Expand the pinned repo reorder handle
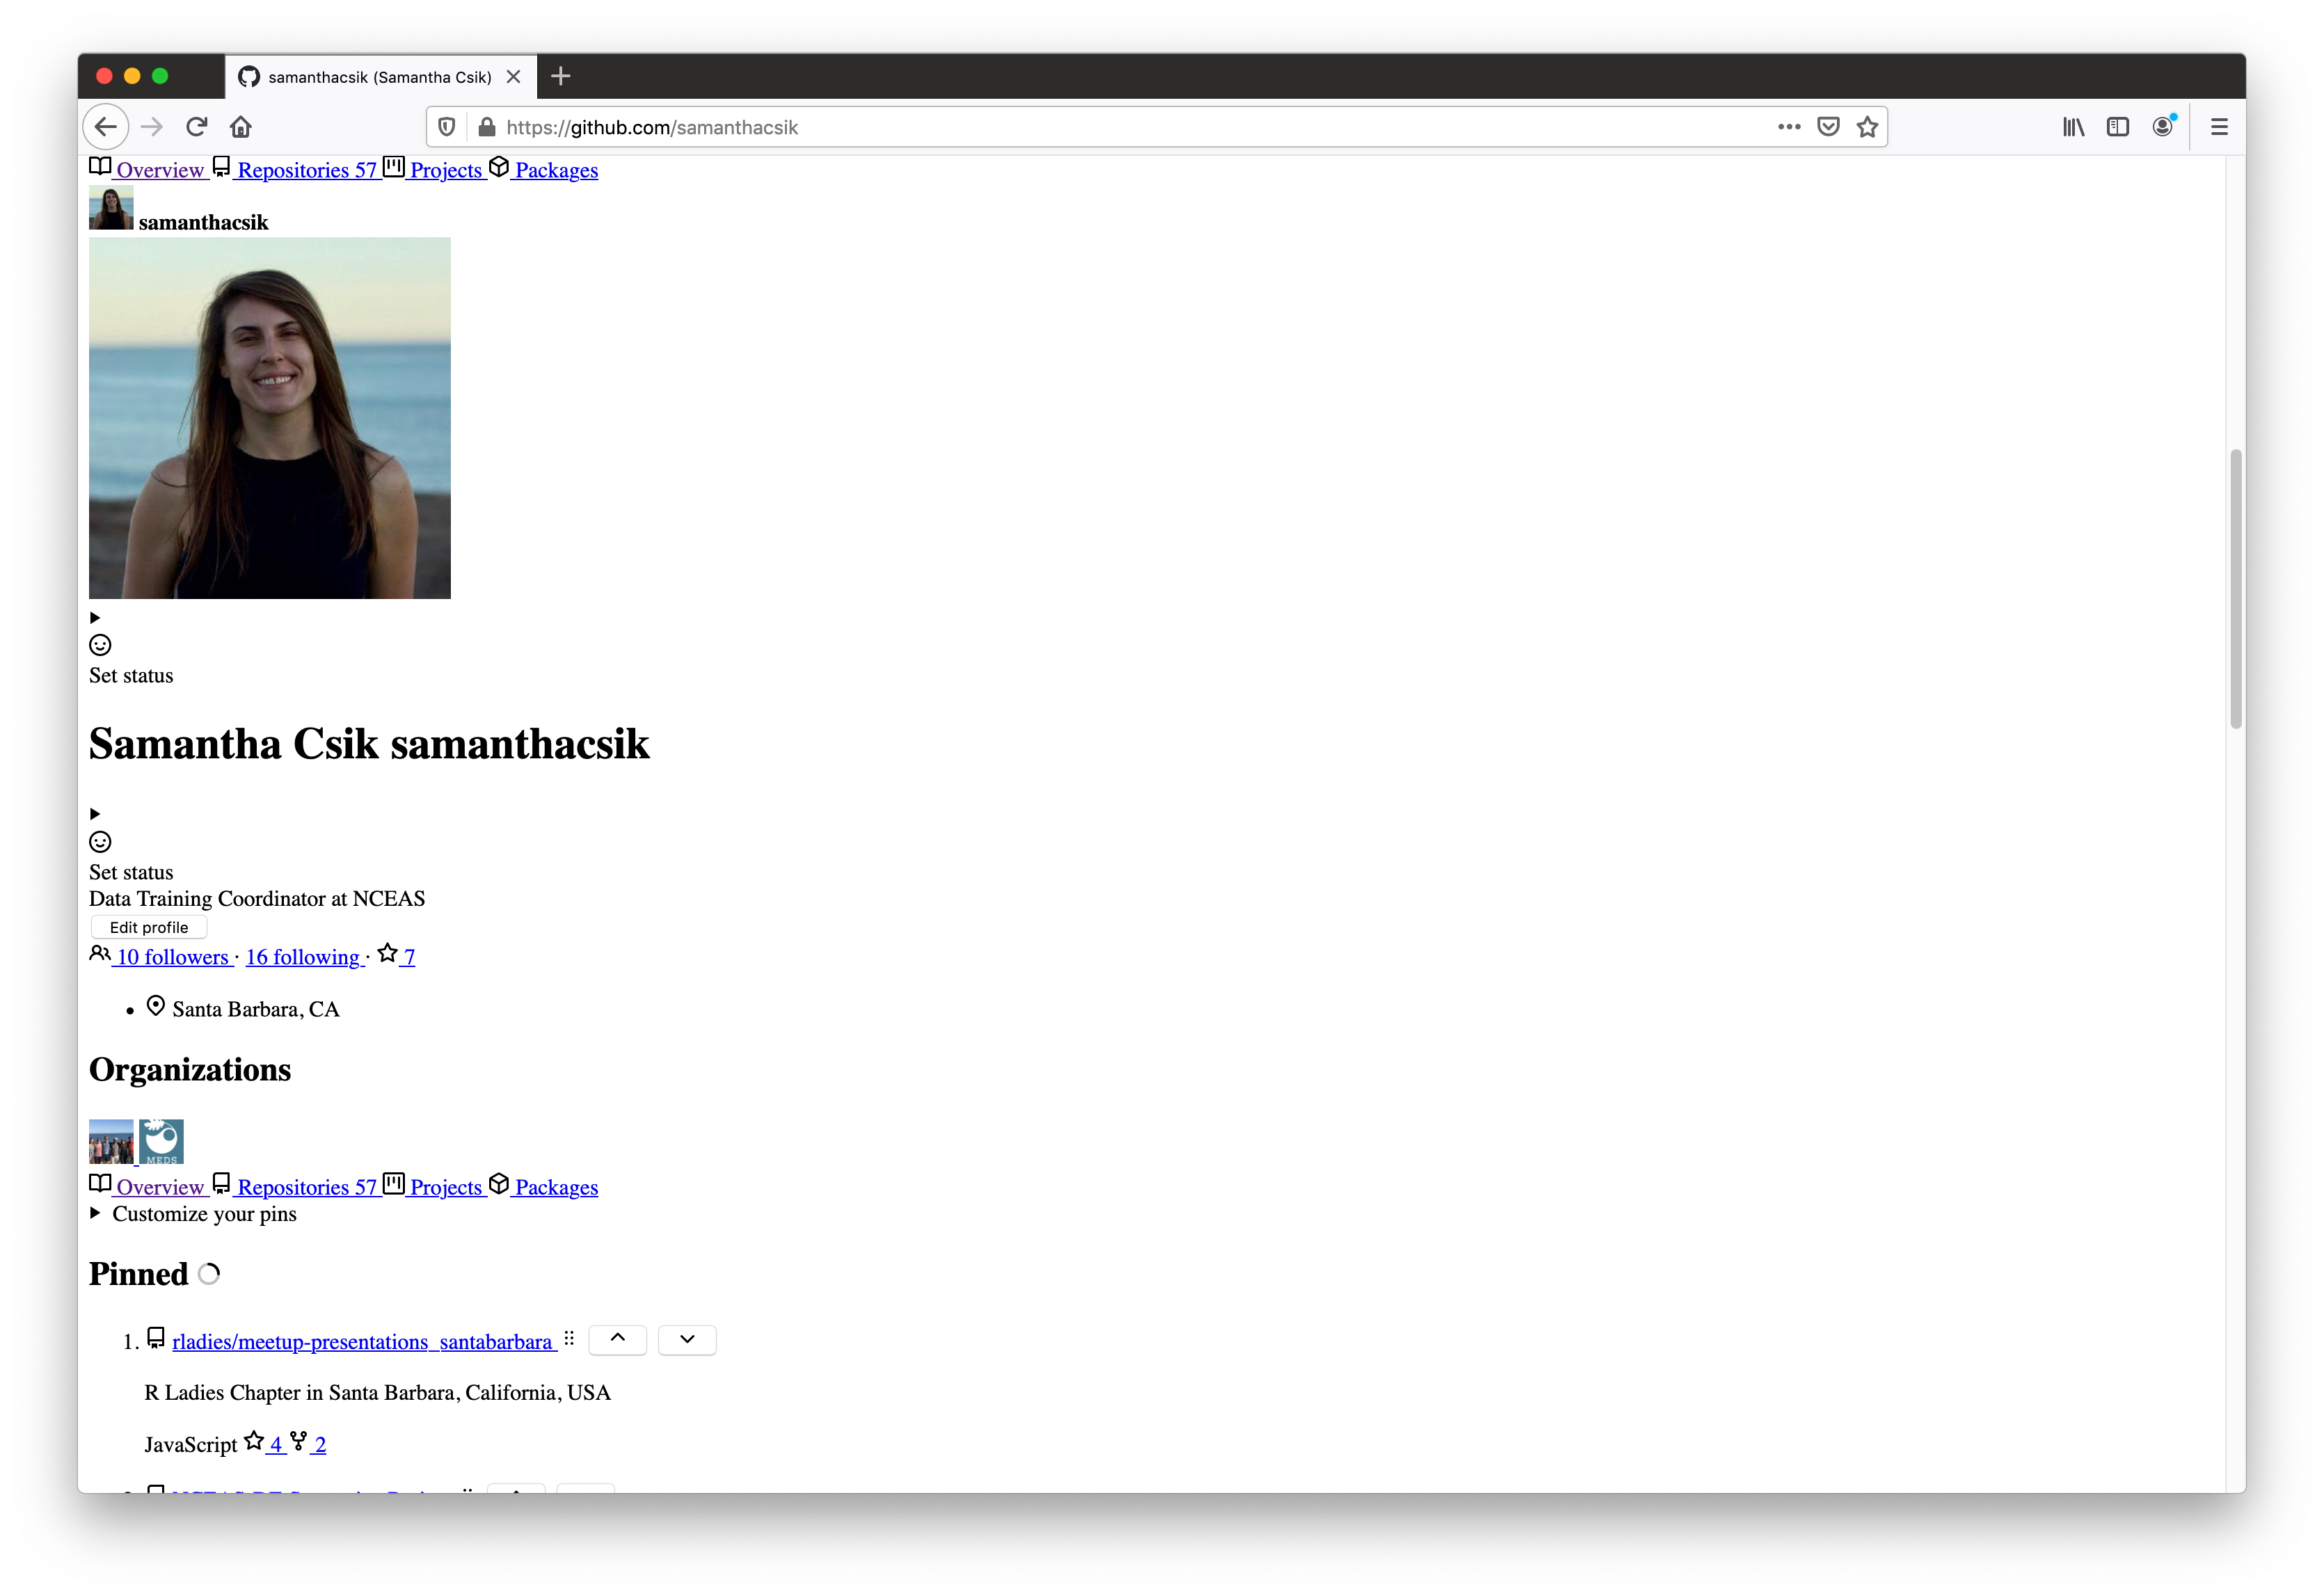 (568, 1339)
